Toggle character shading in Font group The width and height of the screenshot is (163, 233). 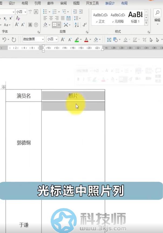(x=30, y=25)
